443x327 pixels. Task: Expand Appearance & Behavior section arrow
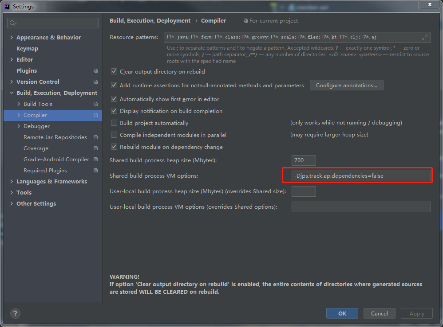click(x=12, y=38)
